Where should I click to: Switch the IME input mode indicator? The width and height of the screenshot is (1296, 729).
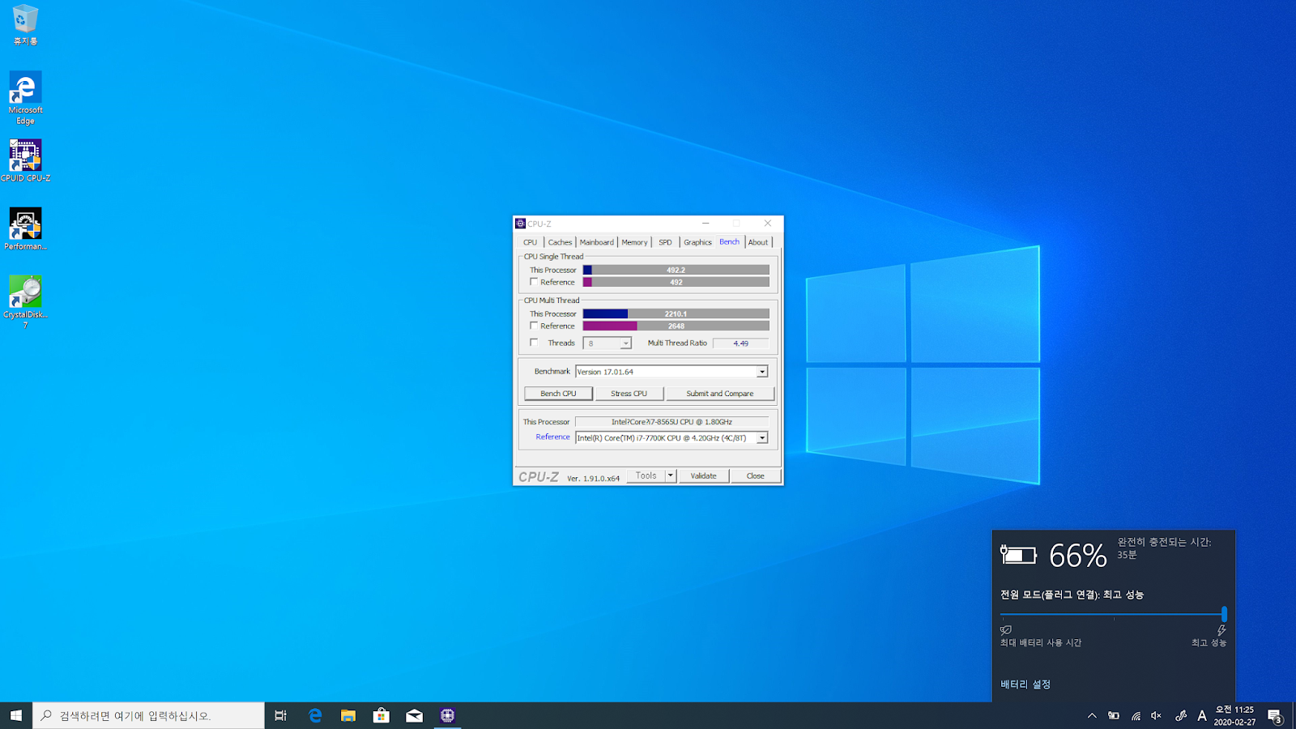[x=1202, y=715]
